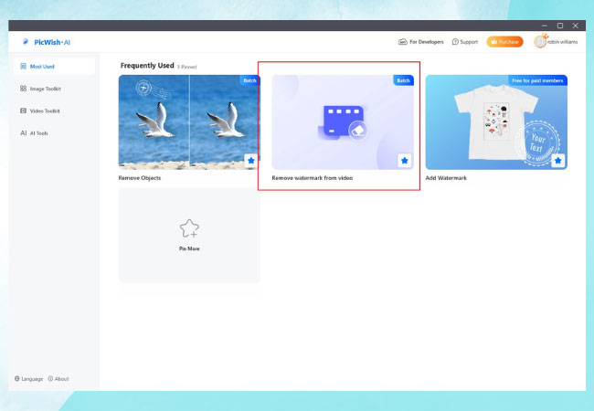Image resolution: width=594 pixels, height=411 pixels.
Task: Unpin Remove Objects using star icon
Action: (x=251, y=161)
